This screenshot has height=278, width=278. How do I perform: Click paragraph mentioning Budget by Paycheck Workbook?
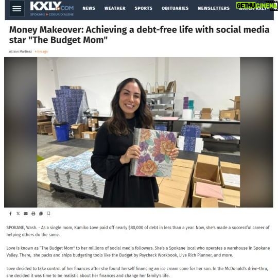138,252
